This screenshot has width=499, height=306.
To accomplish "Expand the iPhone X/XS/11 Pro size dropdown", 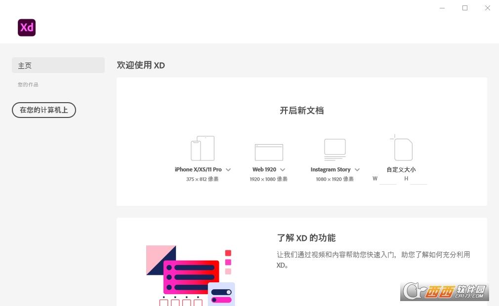I will pyautogui.click(x=228, y=170).
